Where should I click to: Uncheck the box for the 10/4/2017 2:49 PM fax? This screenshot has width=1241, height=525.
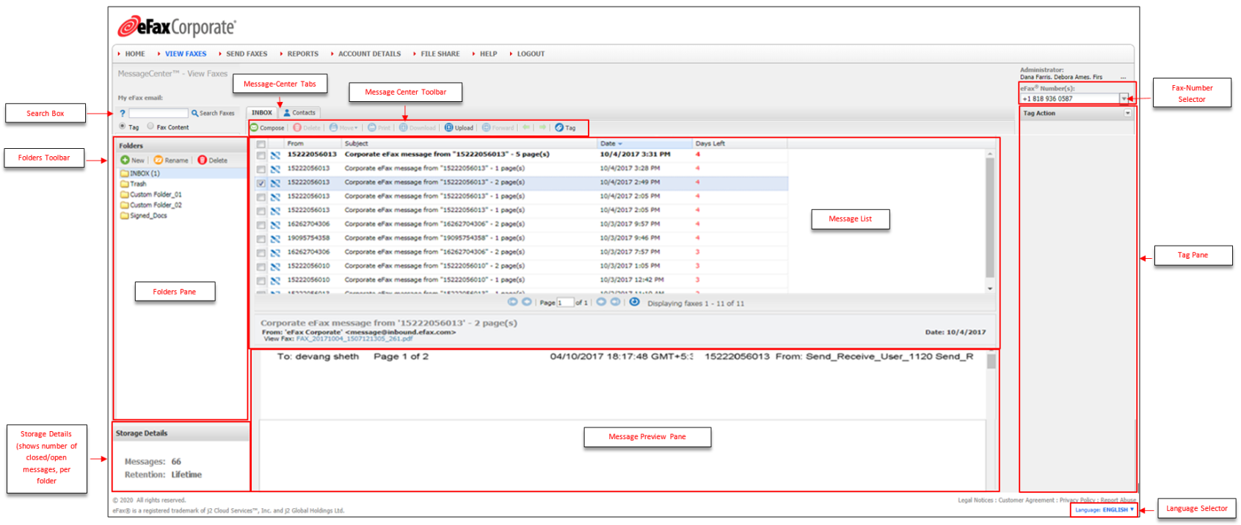pyautogui.click(x=261, y=183)
